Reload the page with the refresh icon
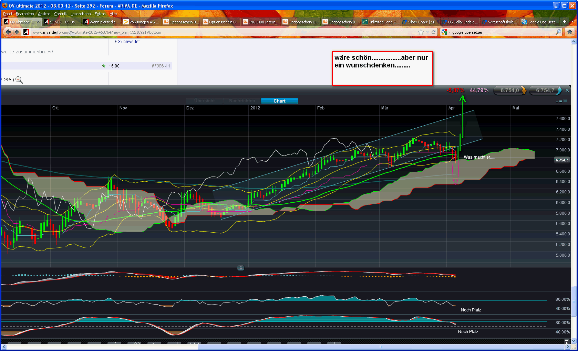The height and width of the screenshot is (351, 578). pyautogui.click(x=434, y=32)
